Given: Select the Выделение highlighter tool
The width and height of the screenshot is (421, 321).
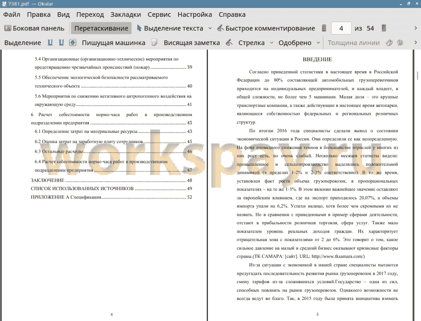Looking at the screenshot, I should [x=23, y=42].
